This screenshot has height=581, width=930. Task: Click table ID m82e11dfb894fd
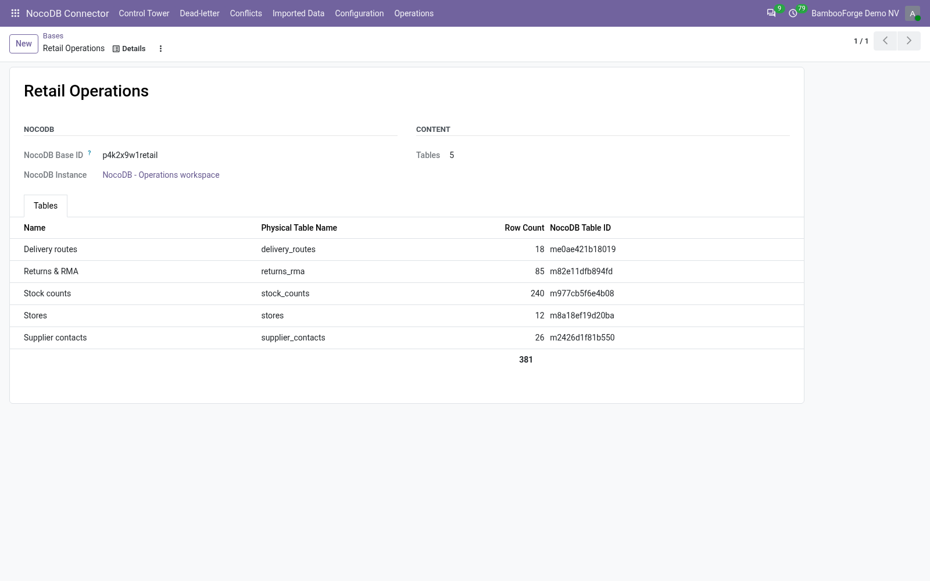click(581, 271)
